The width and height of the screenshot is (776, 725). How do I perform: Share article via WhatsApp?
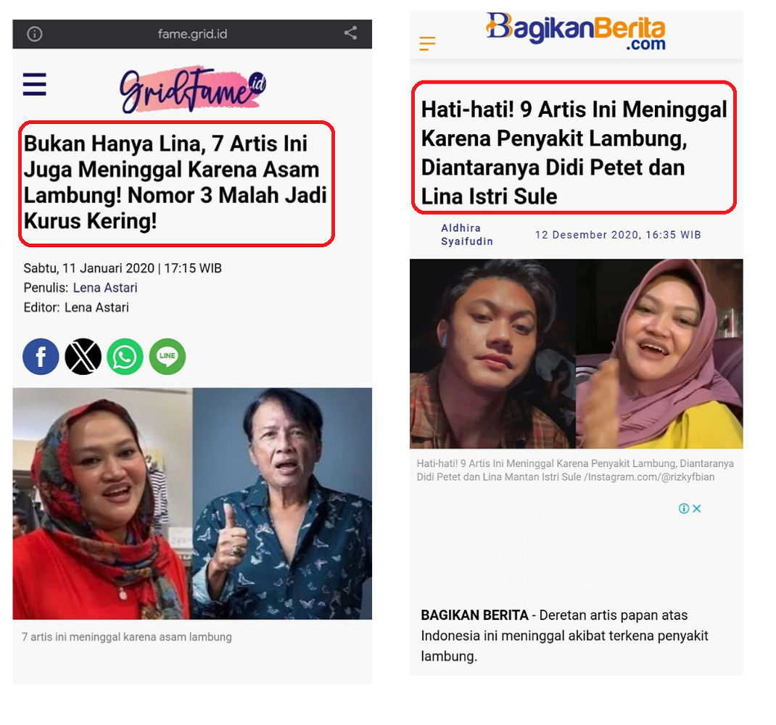(x=125, y=356)
